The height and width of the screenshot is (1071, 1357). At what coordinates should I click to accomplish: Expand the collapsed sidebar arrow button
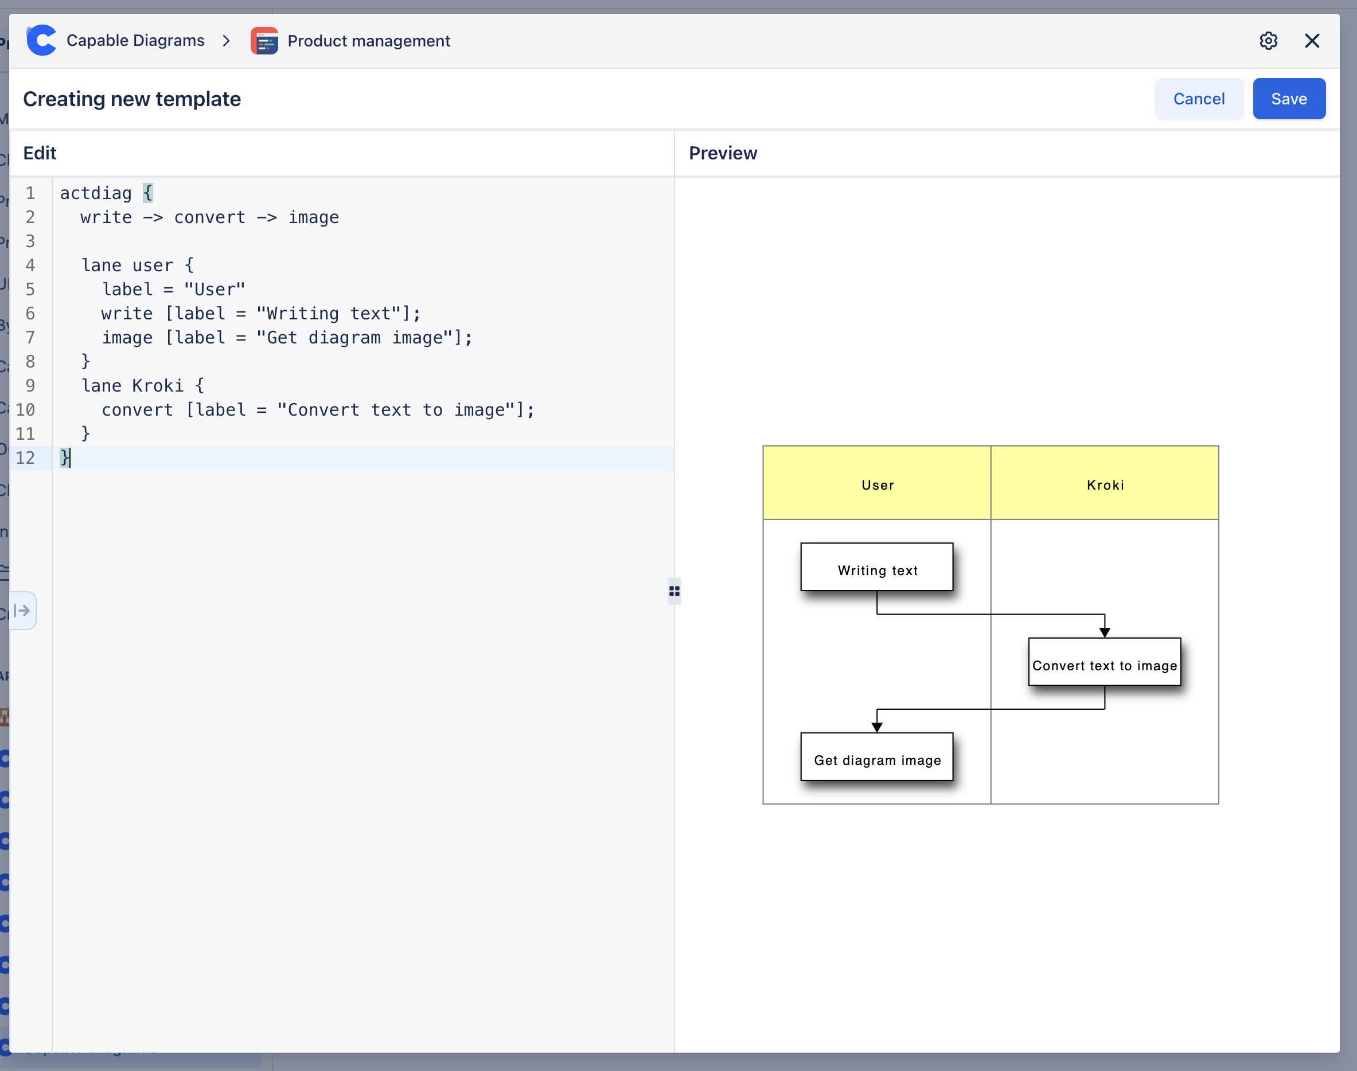click(x=22, y=610)
